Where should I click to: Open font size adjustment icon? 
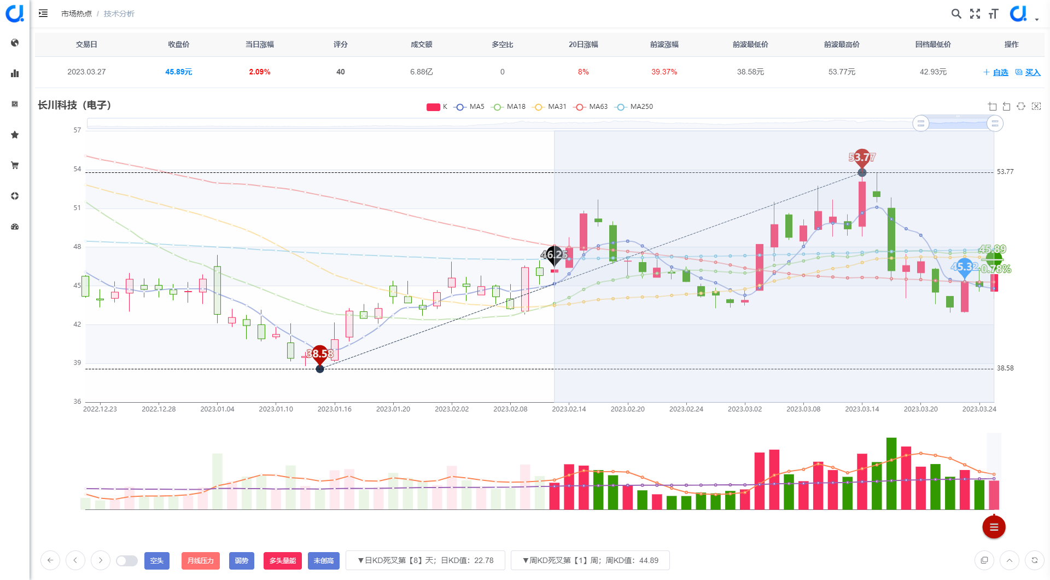click(994, 14)
